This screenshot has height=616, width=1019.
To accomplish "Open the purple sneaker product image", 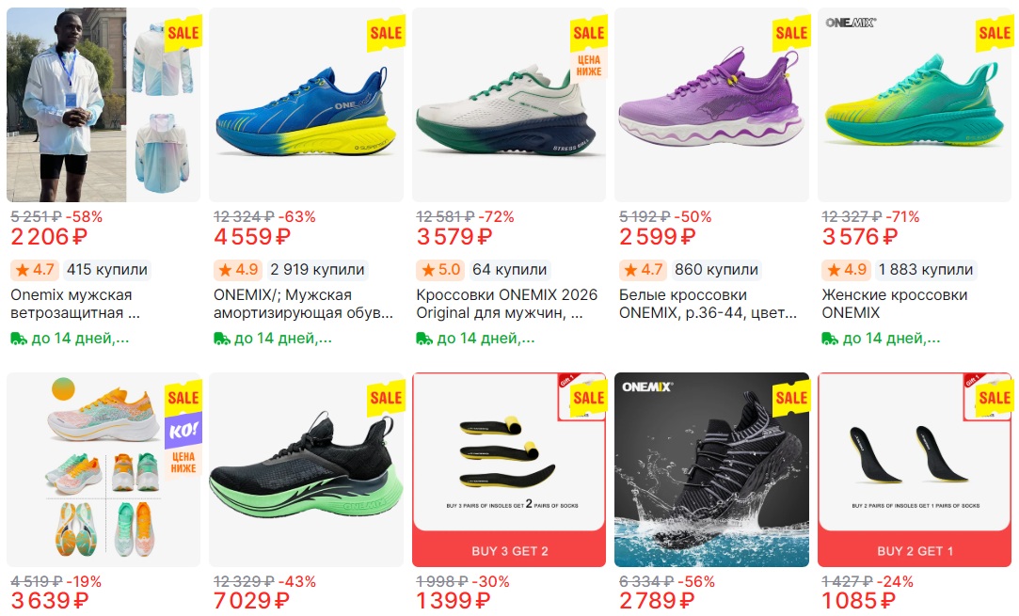I will (711, 104).
